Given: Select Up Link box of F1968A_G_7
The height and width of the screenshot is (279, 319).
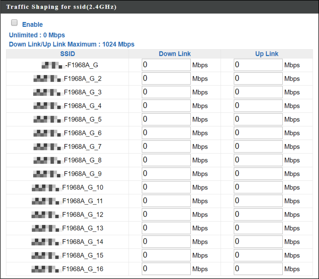Looking at the screenshot, I should (258, 147).
